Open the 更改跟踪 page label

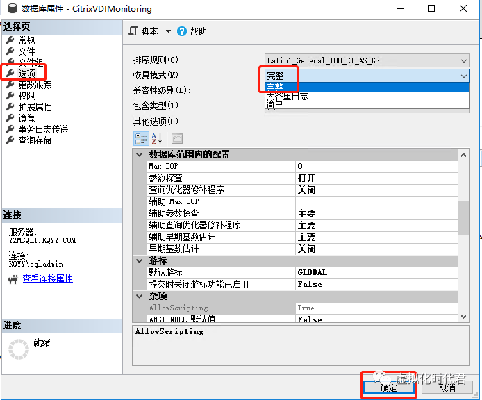pos(35,85)
